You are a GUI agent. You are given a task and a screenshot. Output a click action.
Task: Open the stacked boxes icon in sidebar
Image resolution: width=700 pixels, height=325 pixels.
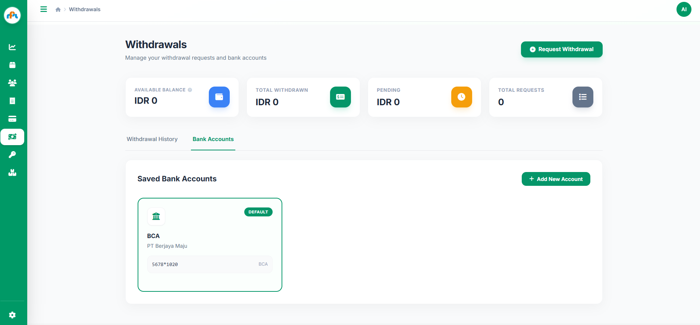pos(12,172)
